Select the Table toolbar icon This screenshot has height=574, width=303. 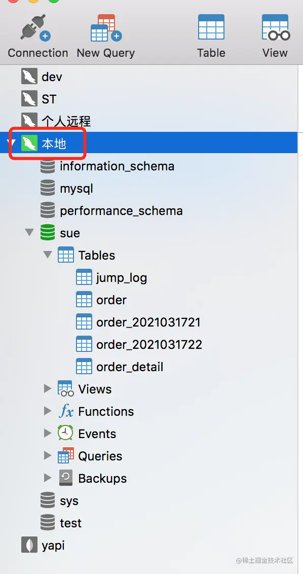tap(211, 27)
